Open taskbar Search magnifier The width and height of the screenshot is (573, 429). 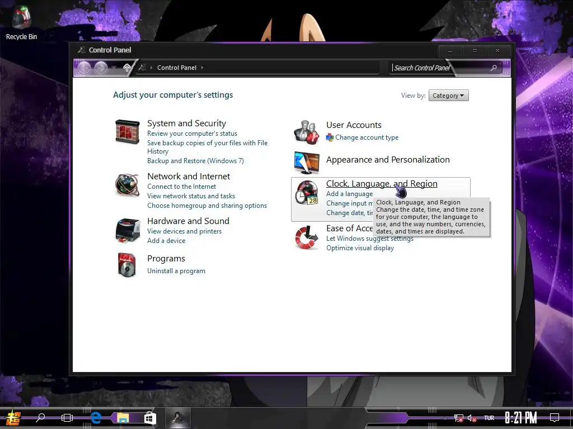pyautogui.click(x=40, y=418)
